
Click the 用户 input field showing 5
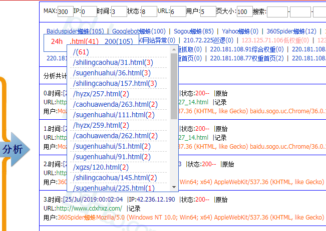pos(208,11)
